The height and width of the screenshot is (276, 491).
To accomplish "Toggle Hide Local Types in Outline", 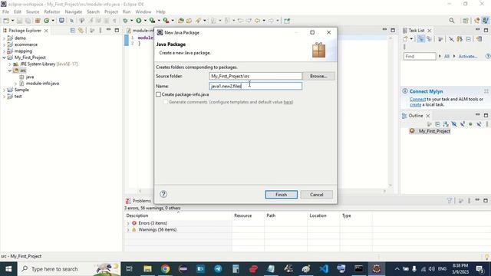I will [479, 124].
